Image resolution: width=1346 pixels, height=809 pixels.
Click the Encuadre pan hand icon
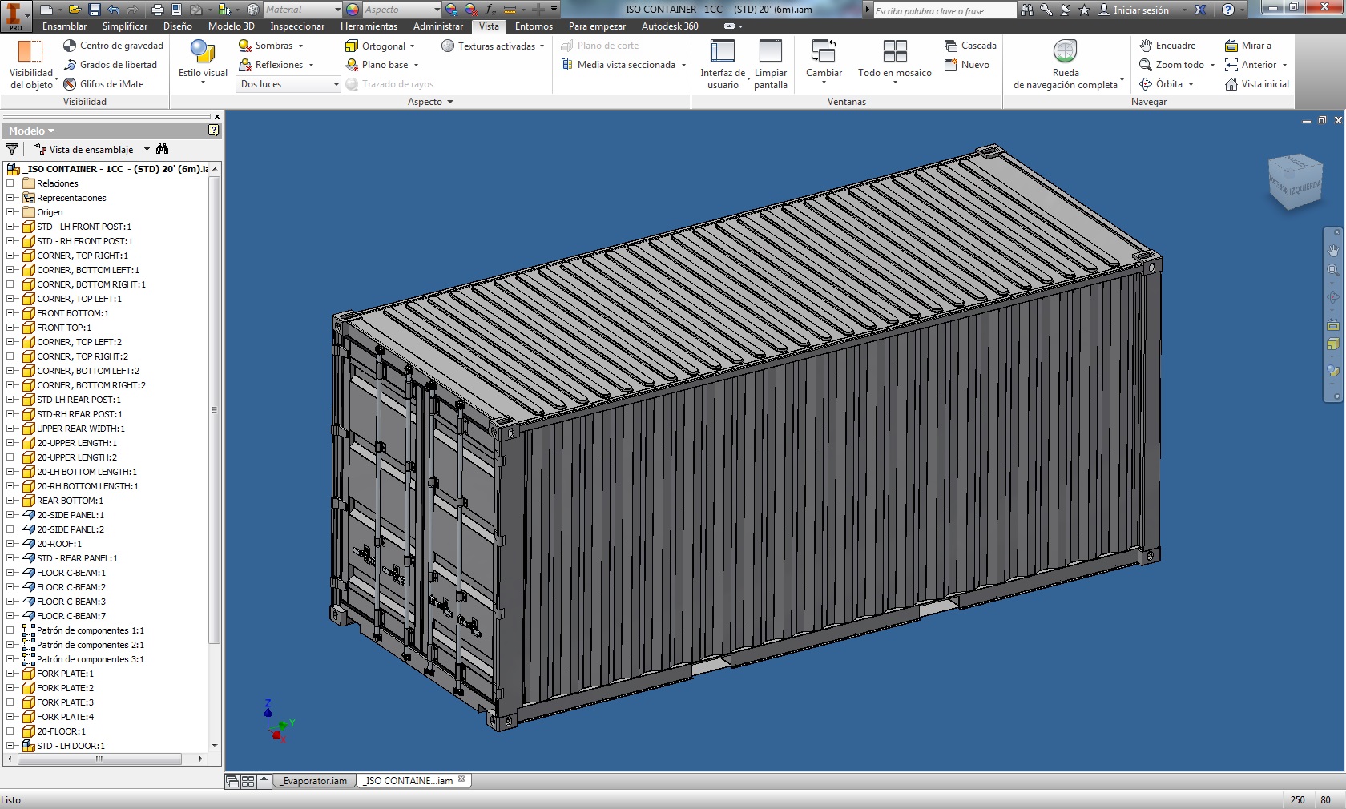tap(1146, 46)
